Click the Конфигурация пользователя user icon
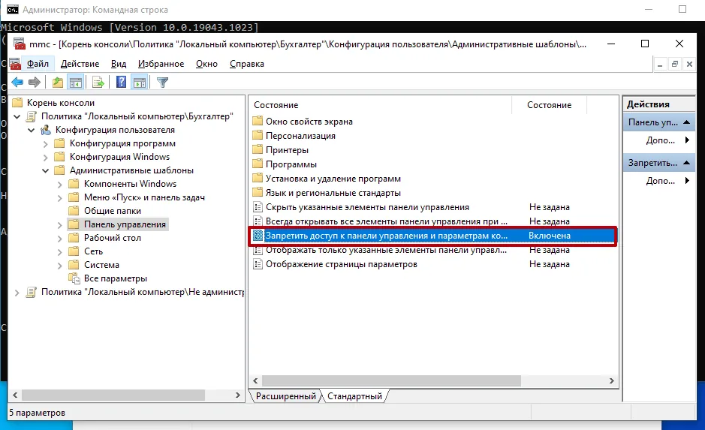The width and height of the screenshot is (705, 430). tap(45, 130)
